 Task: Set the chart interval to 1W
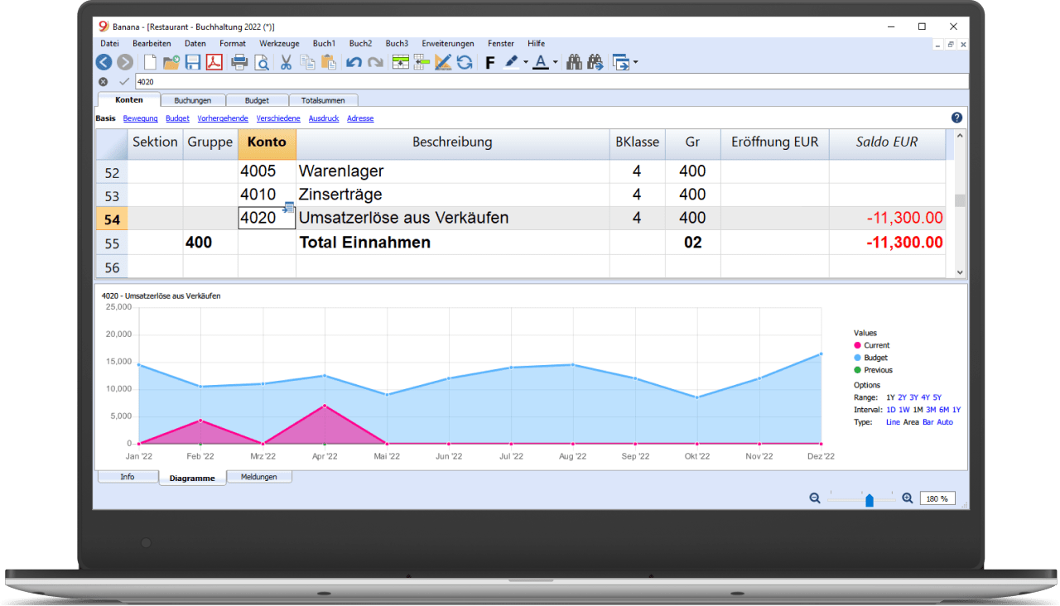(904, 410)
